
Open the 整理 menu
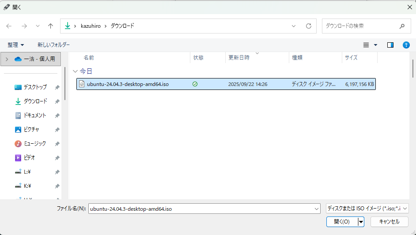(x=15, y=45)
